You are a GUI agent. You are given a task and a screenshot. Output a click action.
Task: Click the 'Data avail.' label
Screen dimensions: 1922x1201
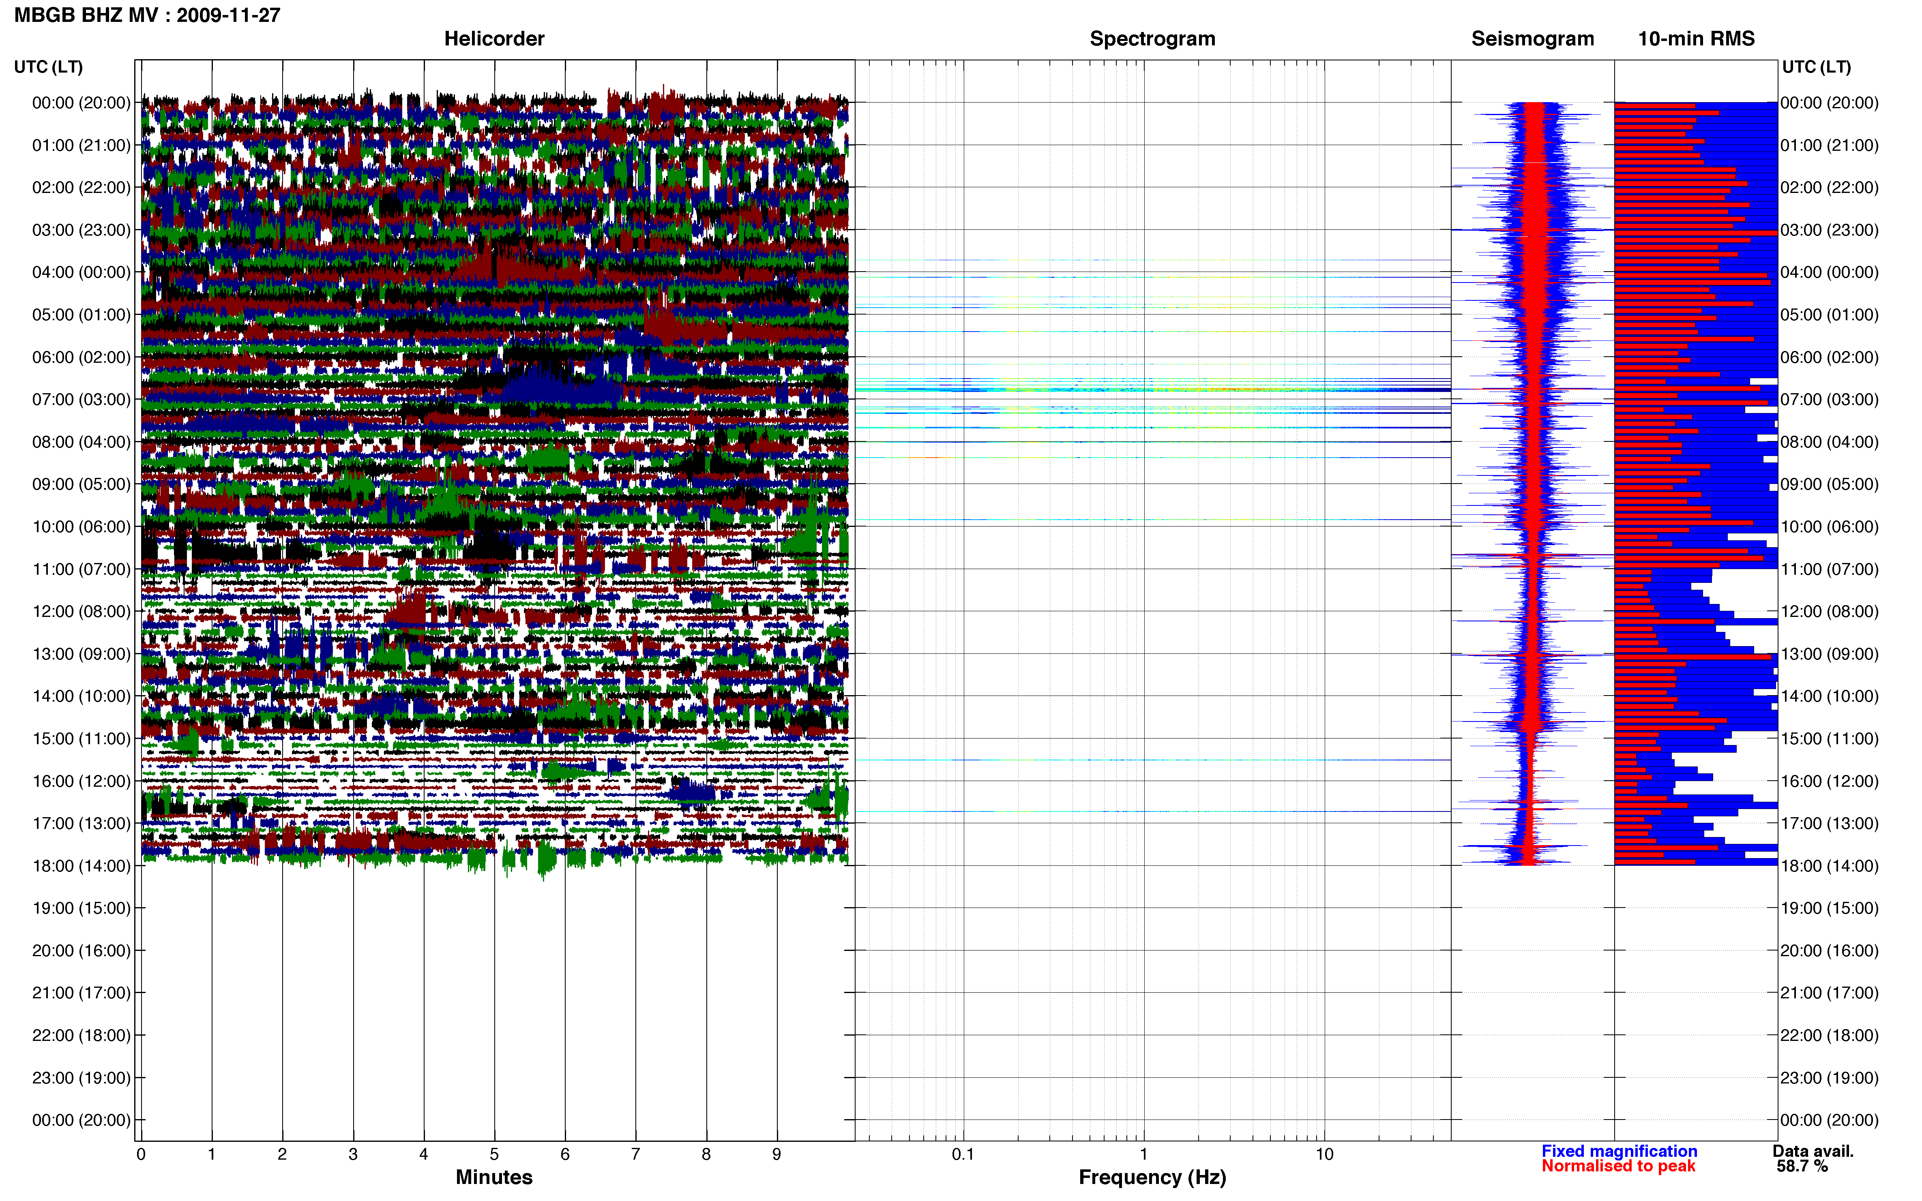pyautogui.click(x=1813, y=1151)
